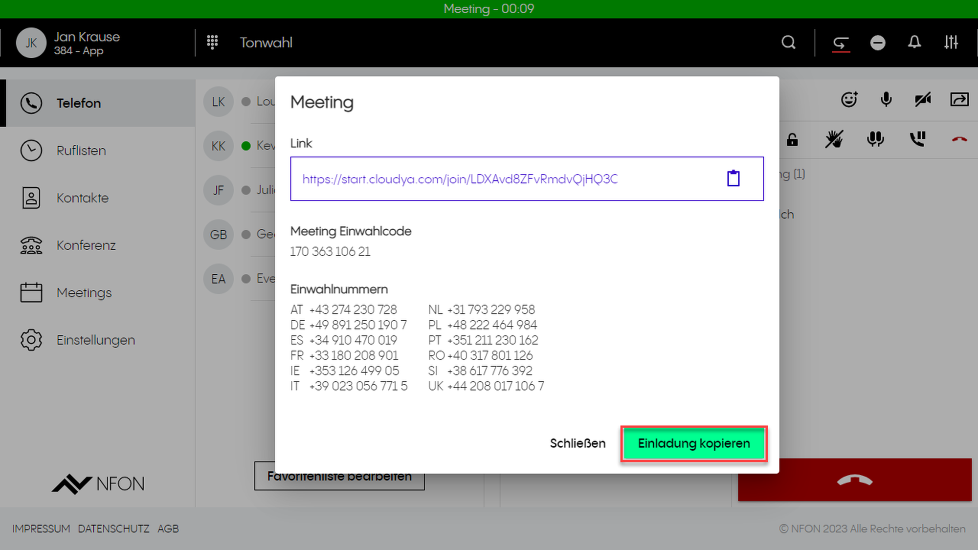This screenshot has height=550, width=978.
Task: Toggle the call forwarding icon
Action: click(841, 43)
